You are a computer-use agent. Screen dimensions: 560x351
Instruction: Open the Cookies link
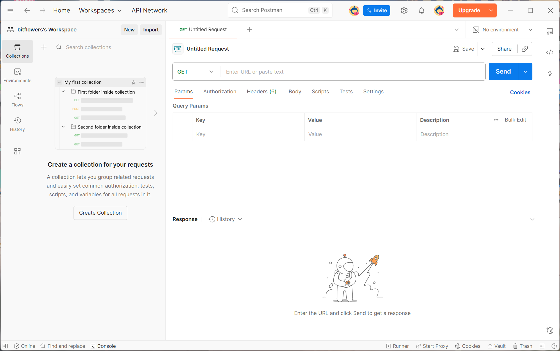point(520,92)
